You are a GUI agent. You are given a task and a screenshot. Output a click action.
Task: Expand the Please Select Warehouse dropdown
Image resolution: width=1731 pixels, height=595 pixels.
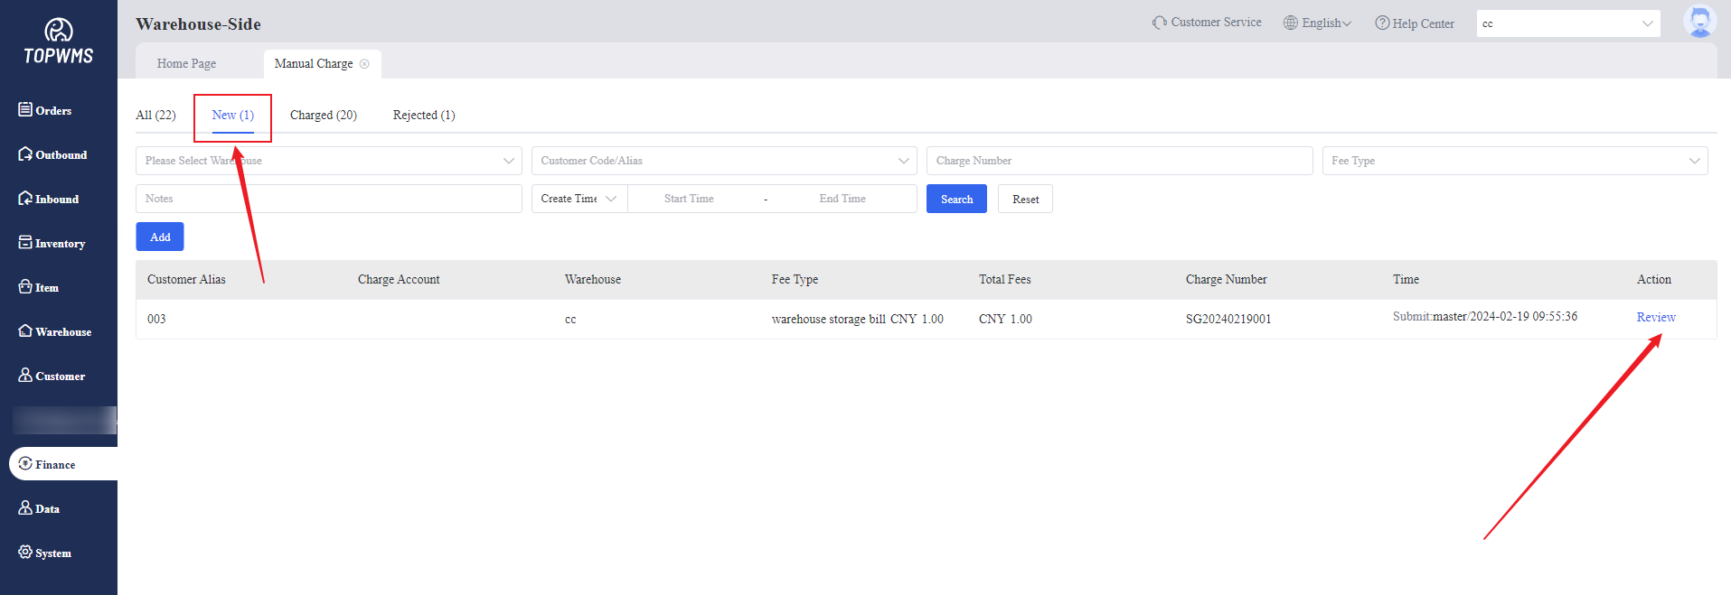(328, 161)
